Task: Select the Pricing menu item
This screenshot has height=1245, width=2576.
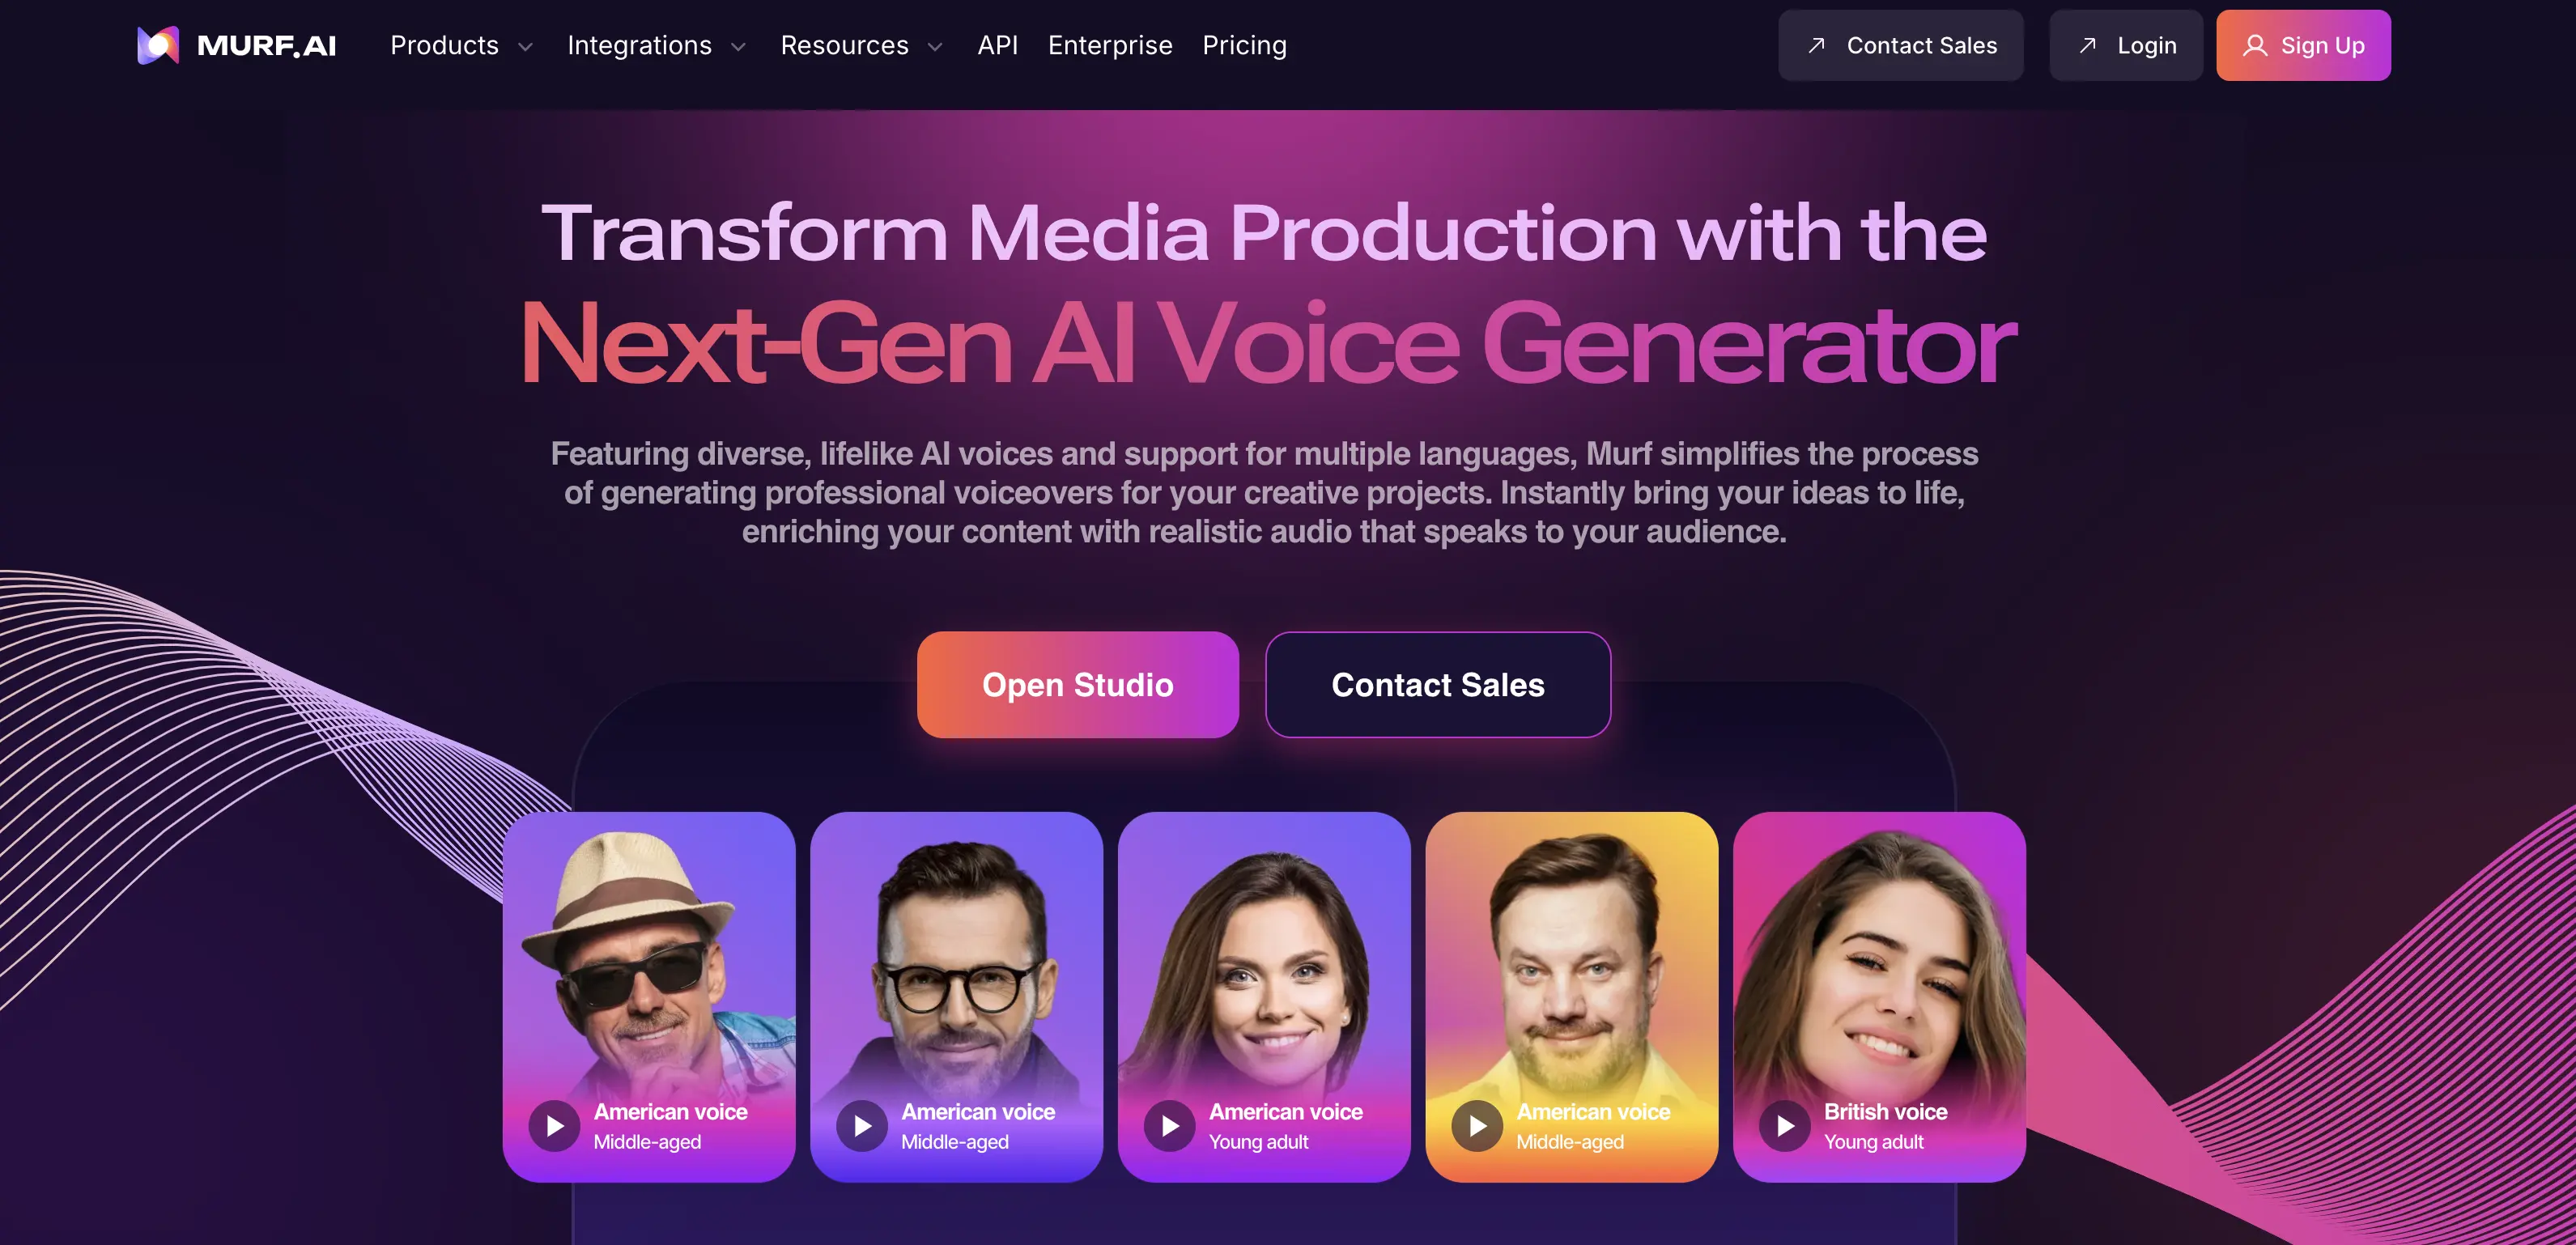Action: pos(1243,45)
